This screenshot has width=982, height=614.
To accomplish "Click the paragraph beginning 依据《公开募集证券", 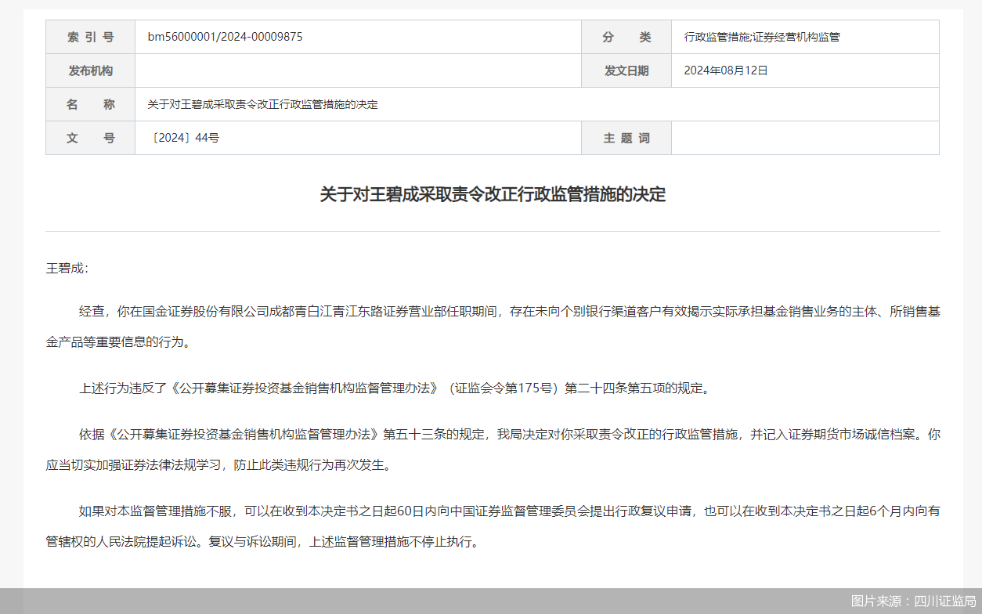I will point(493,449).
